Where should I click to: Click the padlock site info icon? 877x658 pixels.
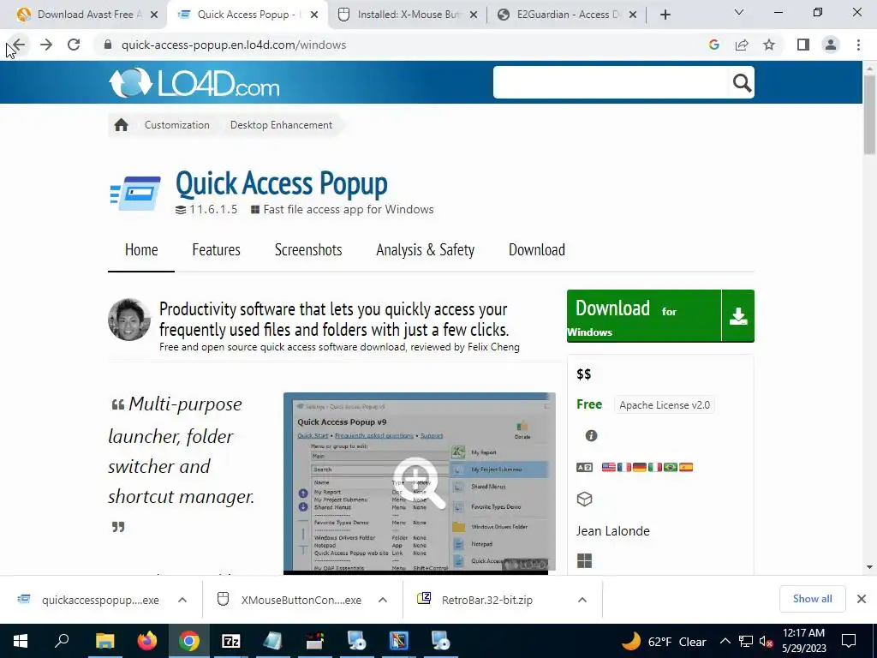[108, 45]
